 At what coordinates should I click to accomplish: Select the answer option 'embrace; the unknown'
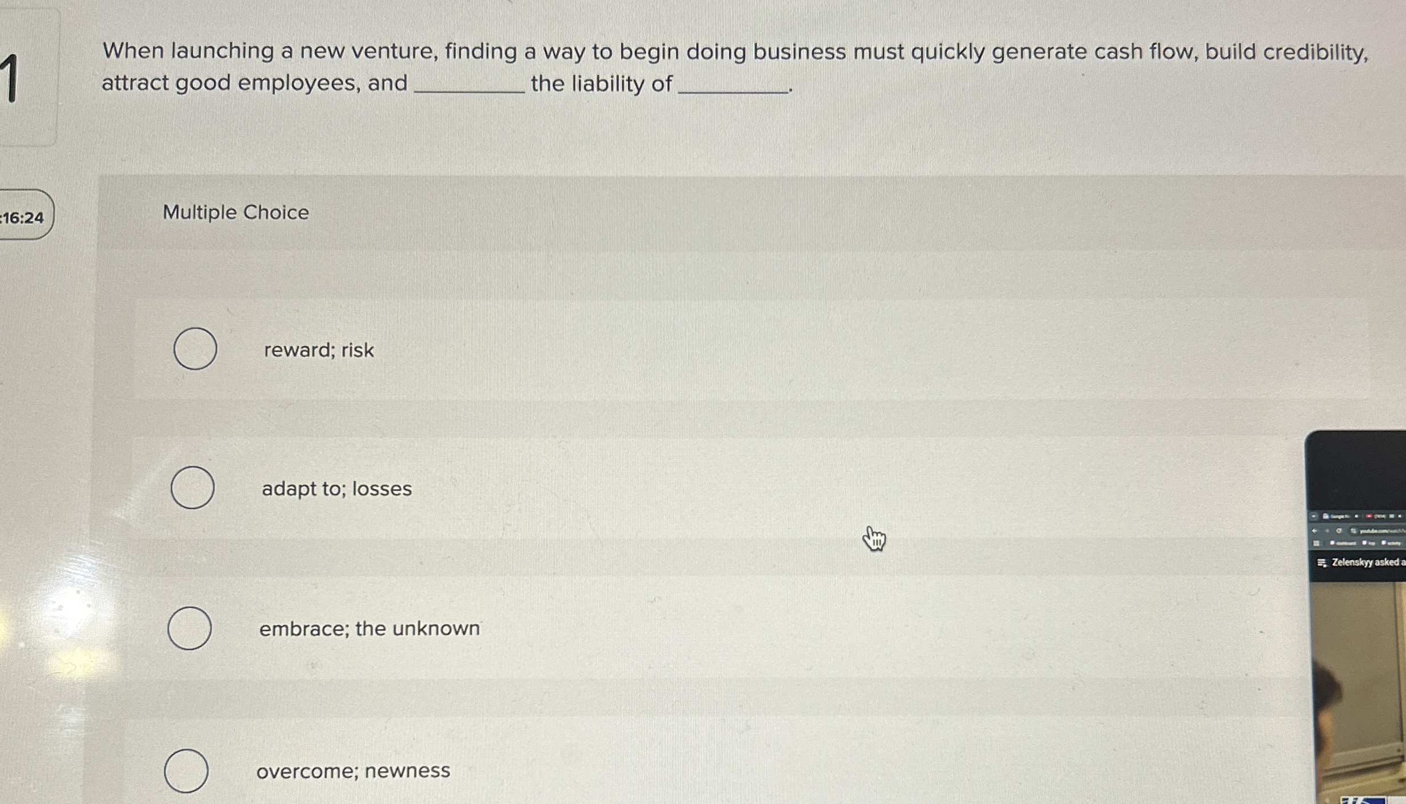tap(189, 628)
